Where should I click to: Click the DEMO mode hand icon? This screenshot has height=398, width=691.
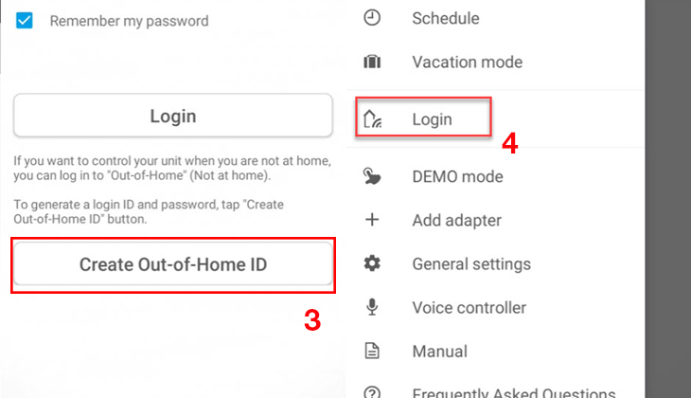[372, 177]
